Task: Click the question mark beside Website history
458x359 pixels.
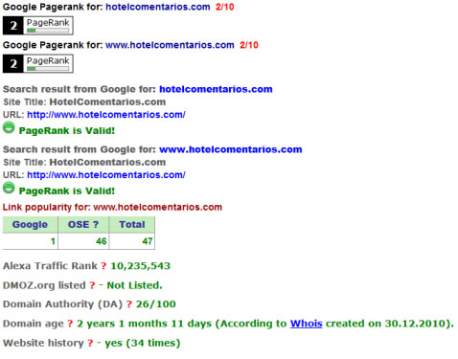Action: (90, 343)
